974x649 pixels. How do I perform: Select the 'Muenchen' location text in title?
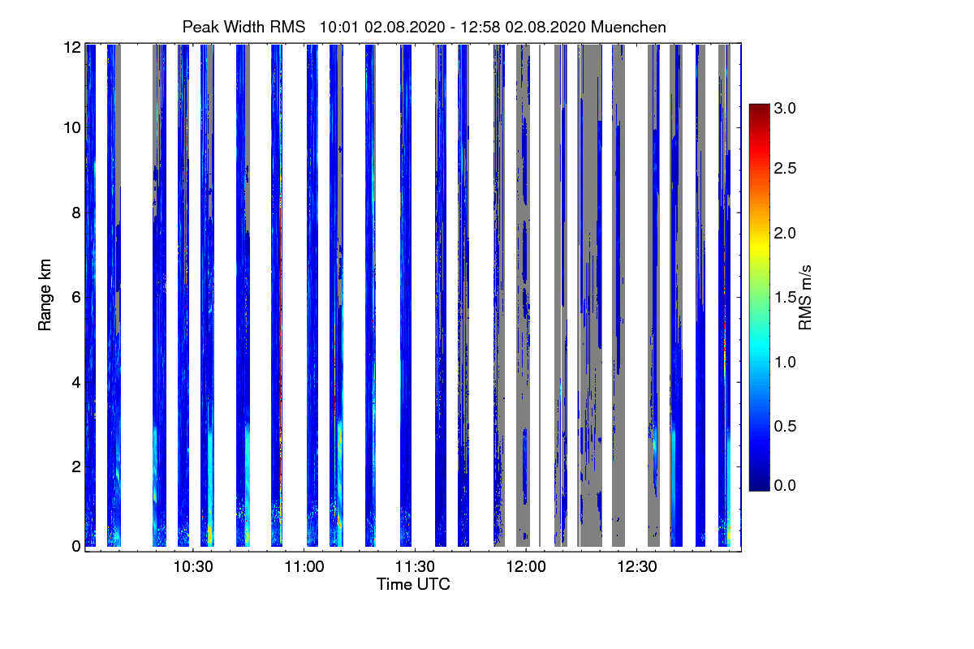pyautogui.click(x=629, y=27)
